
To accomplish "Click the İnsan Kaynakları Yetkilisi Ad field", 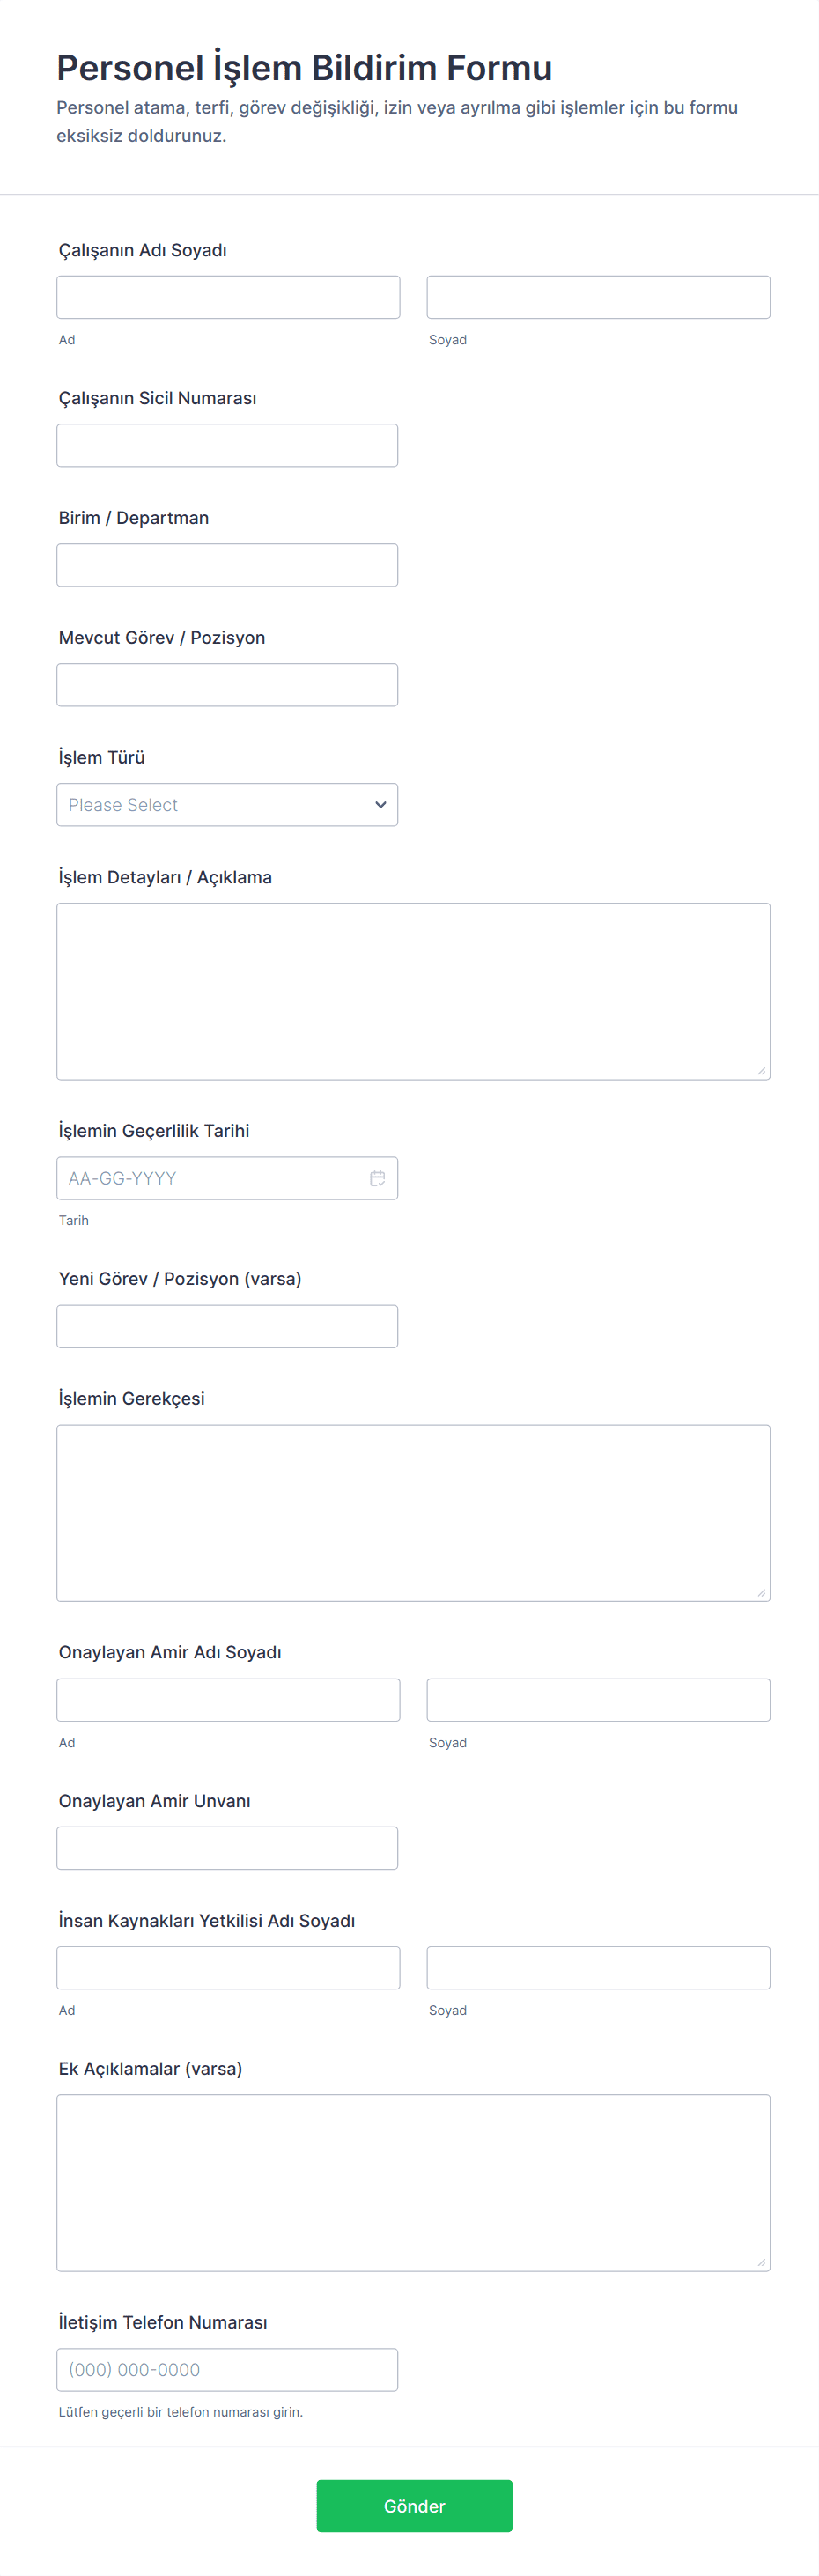I will [228, 1968].
